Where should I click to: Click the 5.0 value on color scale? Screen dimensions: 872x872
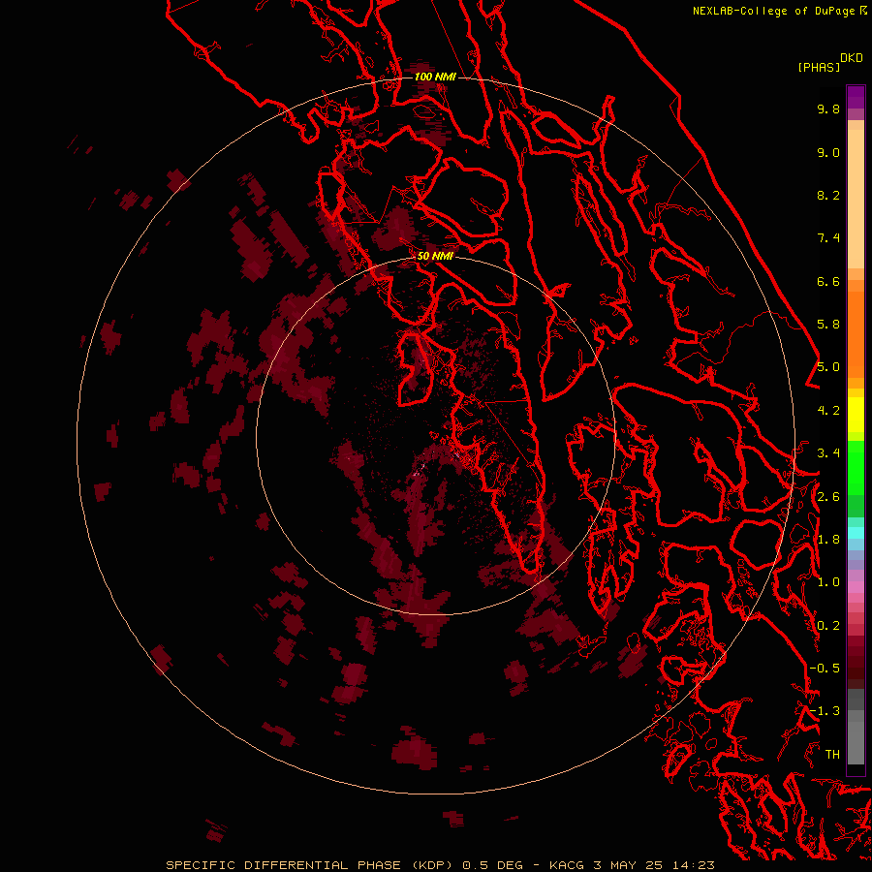(x=828, y=367)
